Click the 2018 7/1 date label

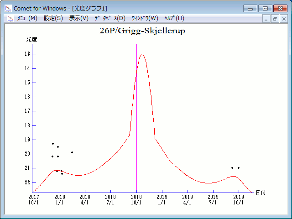(x=110, y=200)
